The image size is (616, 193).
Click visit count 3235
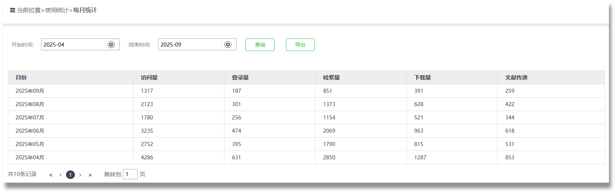(147, 131)
